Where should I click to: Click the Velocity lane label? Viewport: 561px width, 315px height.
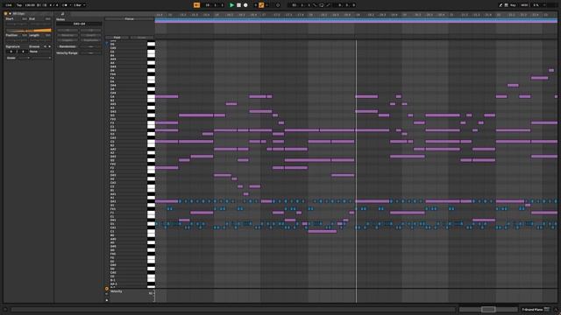[x=116, y=291]
